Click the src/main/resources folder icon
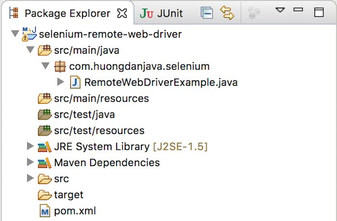This screenshot has height=221, width=337. 45,98
